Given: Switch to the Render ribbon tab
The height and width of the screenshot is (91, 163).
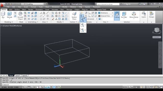Looking at the screenshot, I should [31, 10].
